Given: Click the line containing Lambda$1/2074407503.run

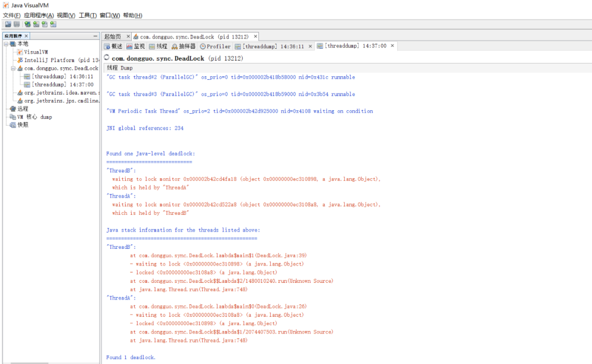Looking at the screenshot, I should 231,332.
